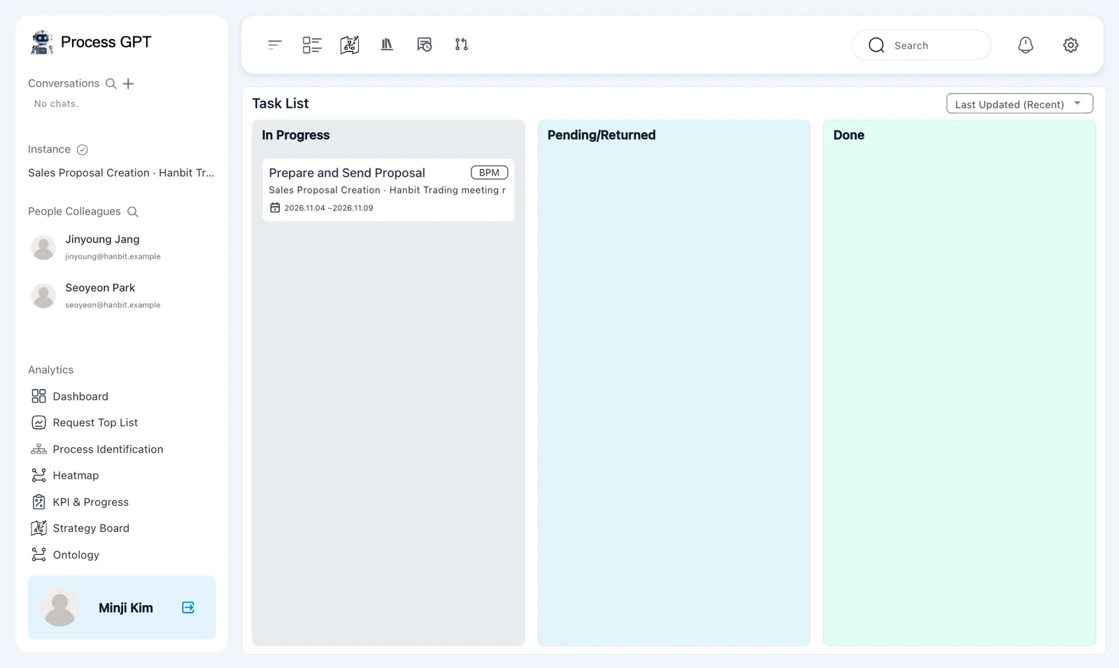
Task: Click the Task List heading
Action: click(280, 103)
